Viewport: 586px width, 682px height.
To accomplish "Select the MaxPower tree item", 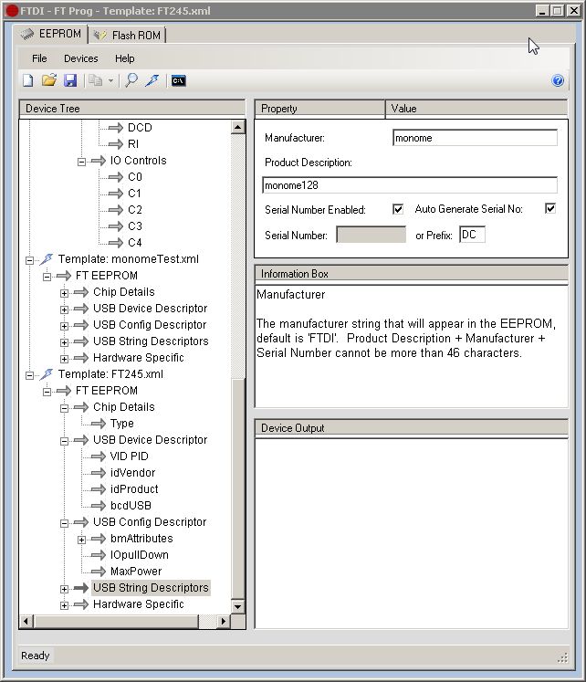I will [x=136, y=572].
